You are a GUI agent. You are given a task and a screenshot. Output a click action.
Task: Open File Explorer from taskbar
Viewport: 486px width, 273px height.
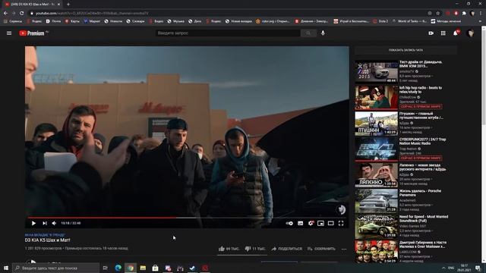coord(143,268)
